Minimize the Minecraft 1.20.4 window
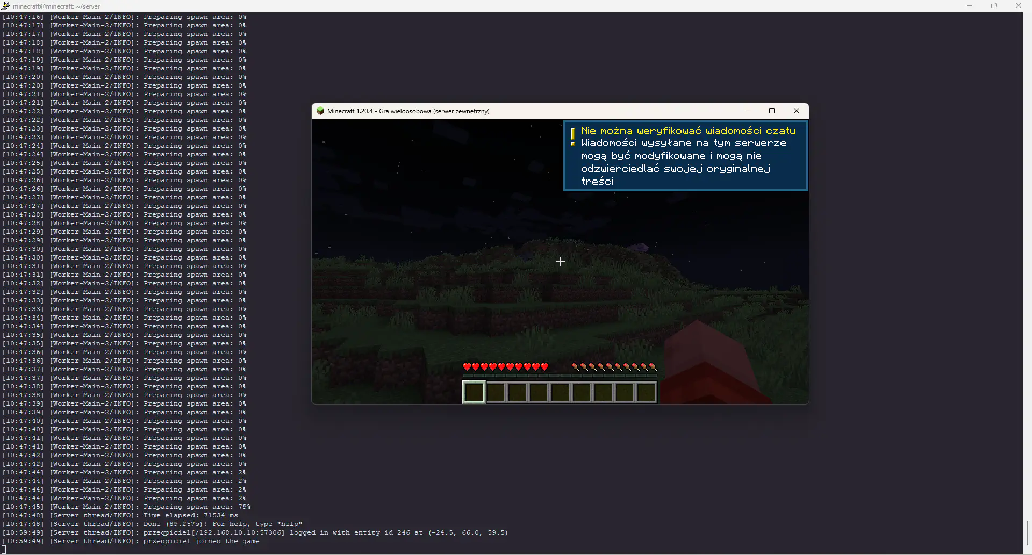 point(747,111)
